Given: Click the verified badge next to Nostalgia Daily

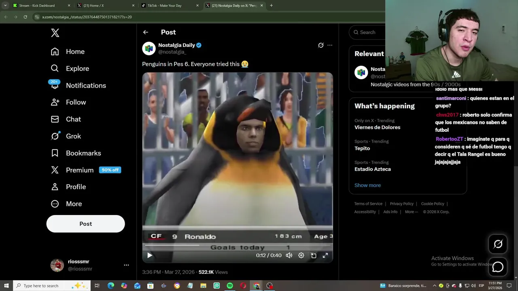Looking at the screenshot, I should pyautogui.click(x=199, y=45).
